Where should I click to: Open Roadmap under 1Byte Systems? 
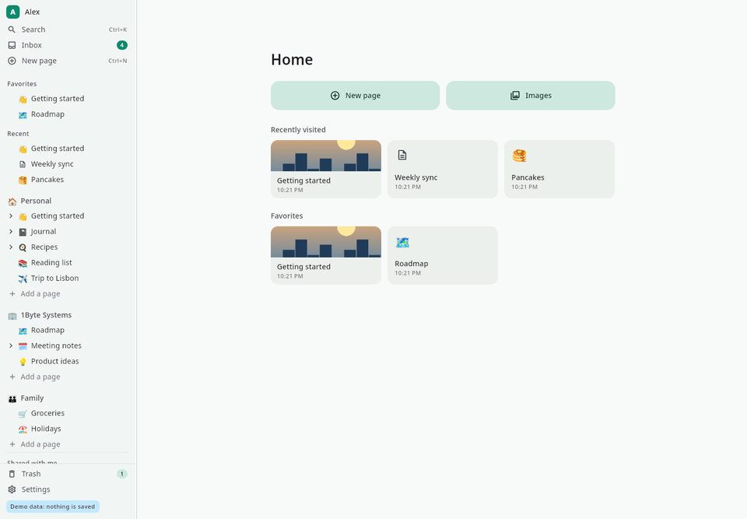pyautogui.click(x=68, y=330)
